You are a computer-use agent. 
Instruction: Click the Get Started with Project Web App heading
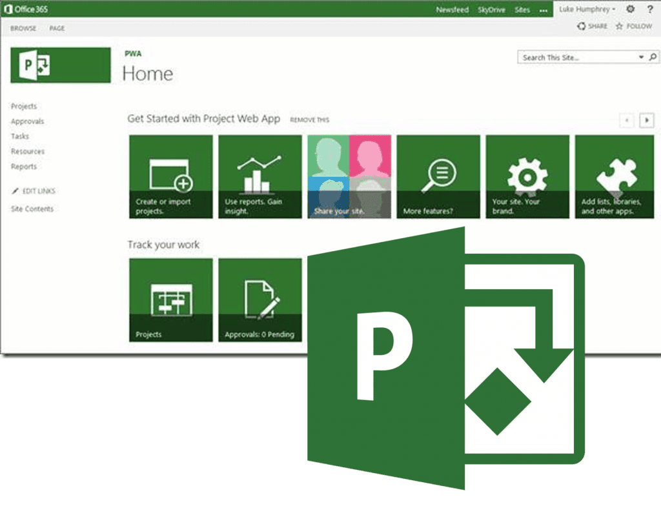[203, 119]
